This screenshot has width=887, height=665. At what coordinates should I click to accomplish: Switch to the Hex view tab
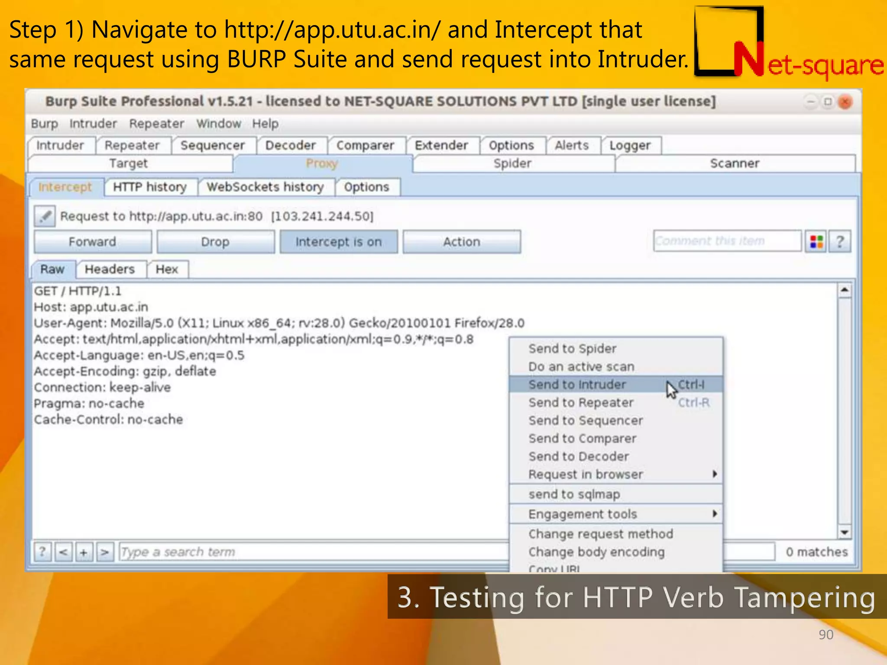pyautogui.click(x=167, y=269)
